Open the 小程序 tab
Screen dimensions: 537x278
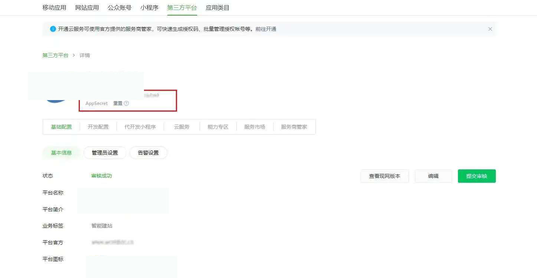click(x=149, y=7)
